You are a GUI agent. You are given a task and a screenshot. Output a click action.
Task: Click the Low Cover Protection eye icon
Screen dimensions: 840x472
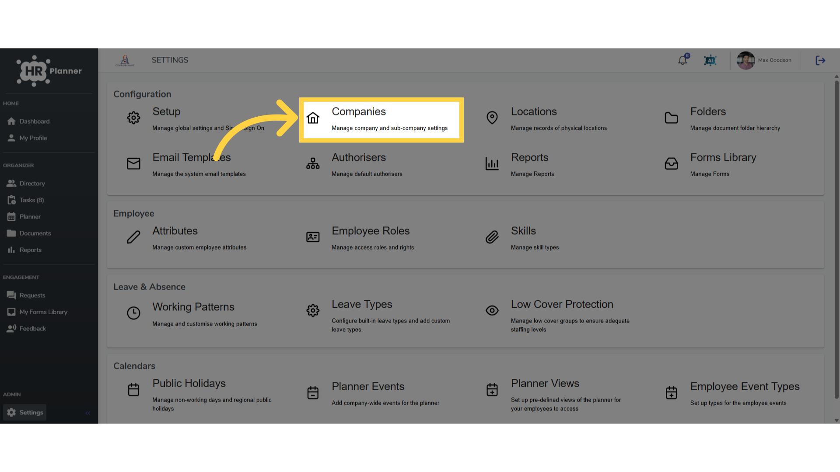492,310
